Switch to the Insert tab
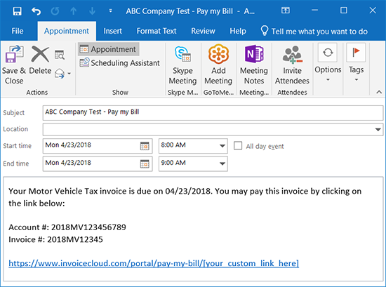 click(113, 31)
